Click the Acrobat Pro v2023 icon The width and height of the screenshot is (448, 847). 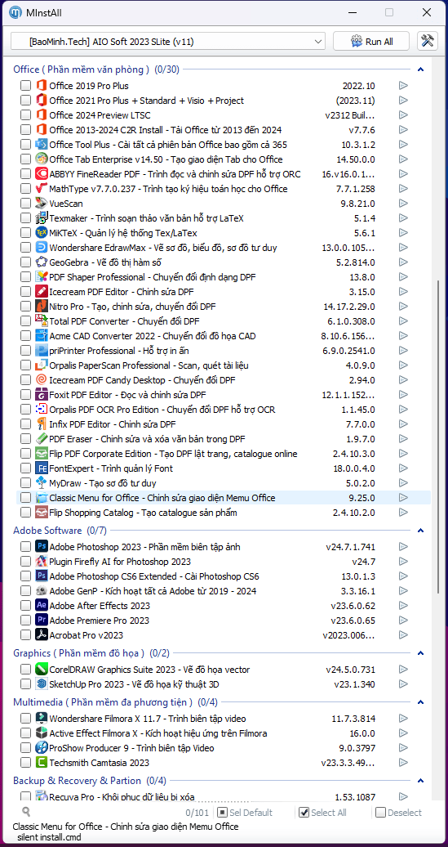click(42, 634)
